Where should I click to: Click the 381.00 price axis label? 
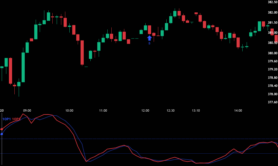[x=273, y=33]
